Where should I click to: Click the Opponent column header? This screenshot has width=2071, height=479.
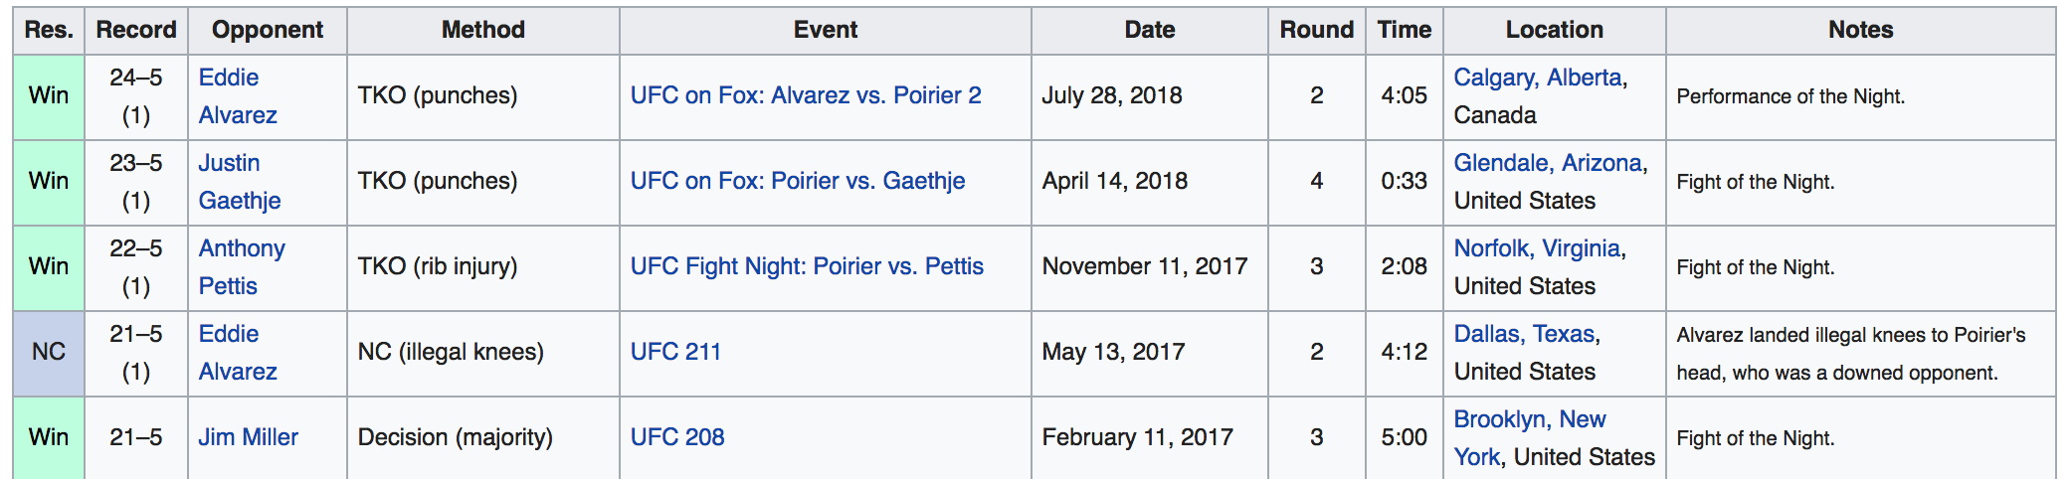click(x=267, y=30)
